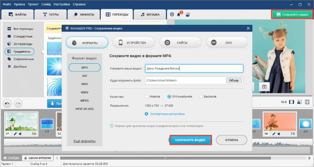Screen dimensions: 314x167
Task: Click green Сохранить видео toolbar button
Action: 292,15
